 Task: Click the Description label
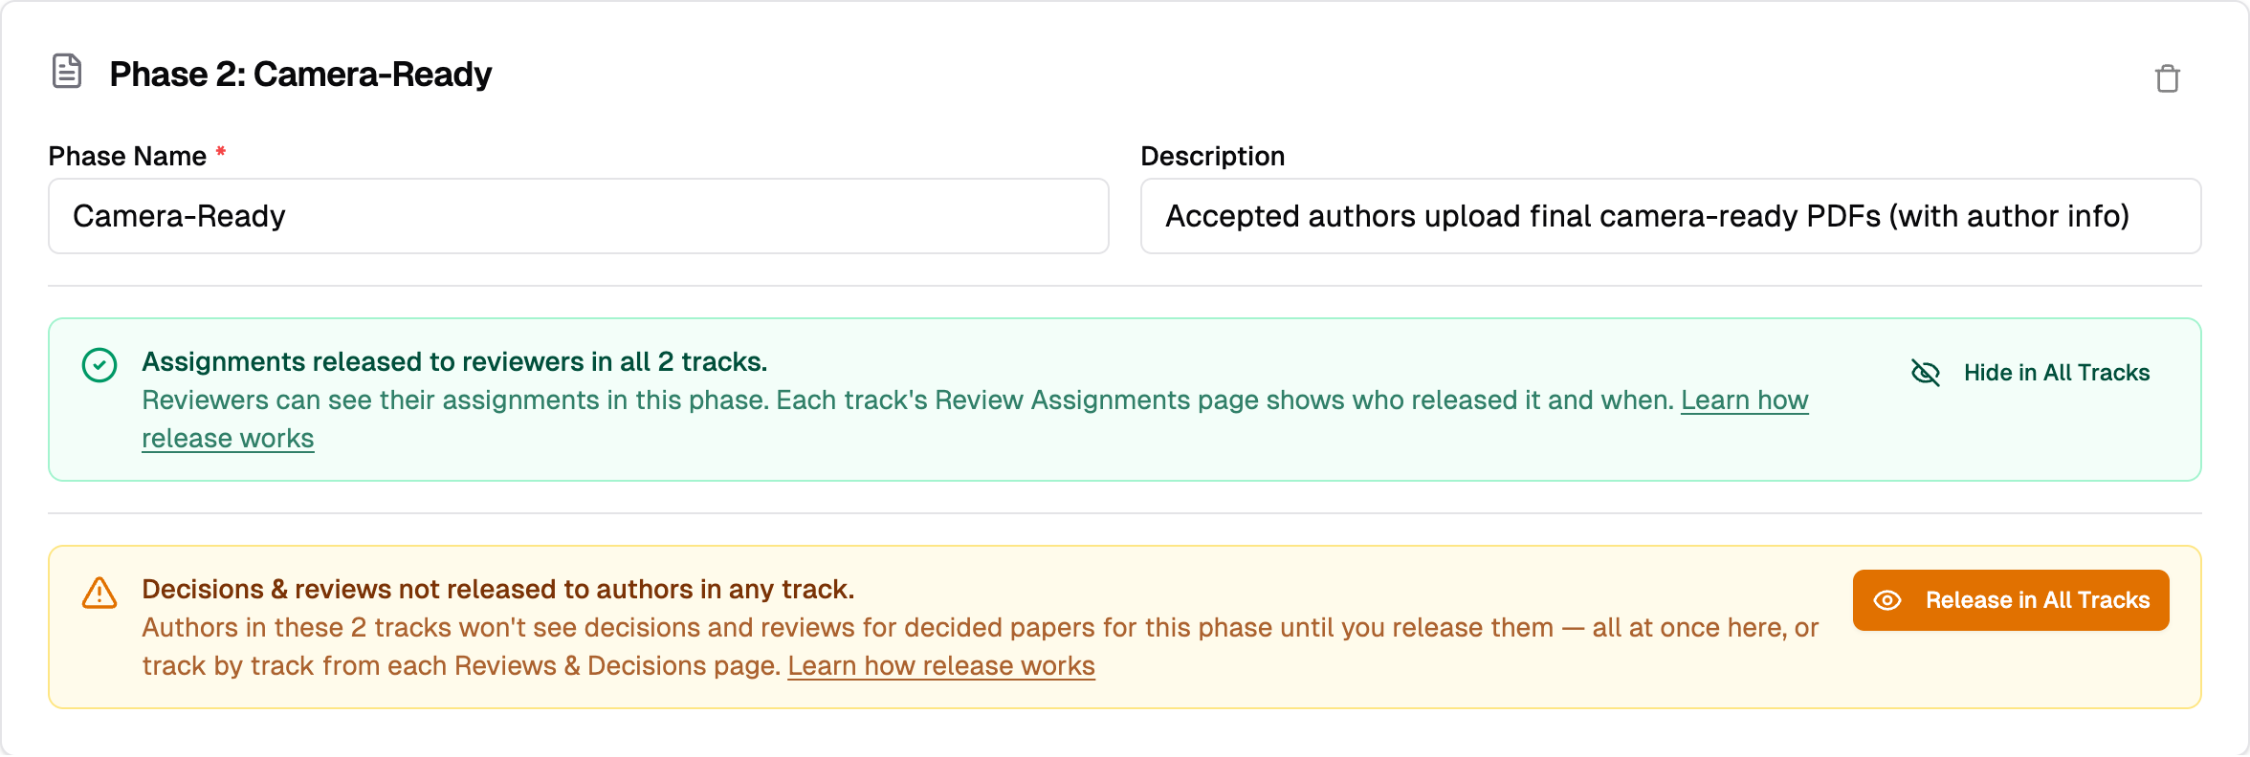point(1212,156)
